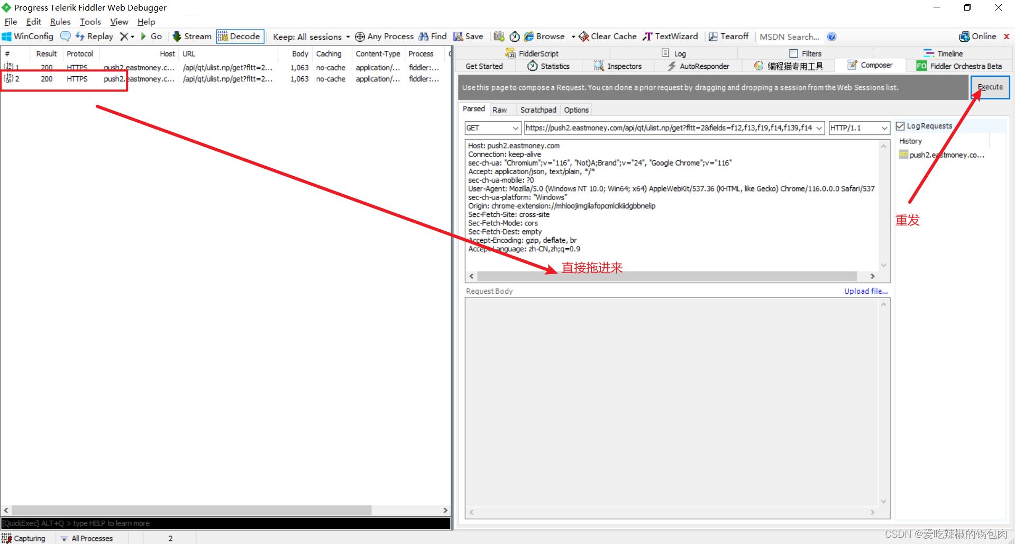Click the Any Process target icon
The width and height of the screenshot is (1015, 544).
tap(360, 37)
